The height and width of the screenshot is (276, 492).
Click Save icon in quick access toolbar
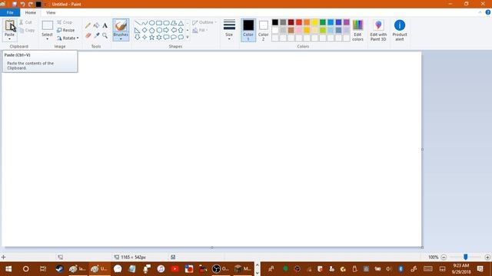15,4
